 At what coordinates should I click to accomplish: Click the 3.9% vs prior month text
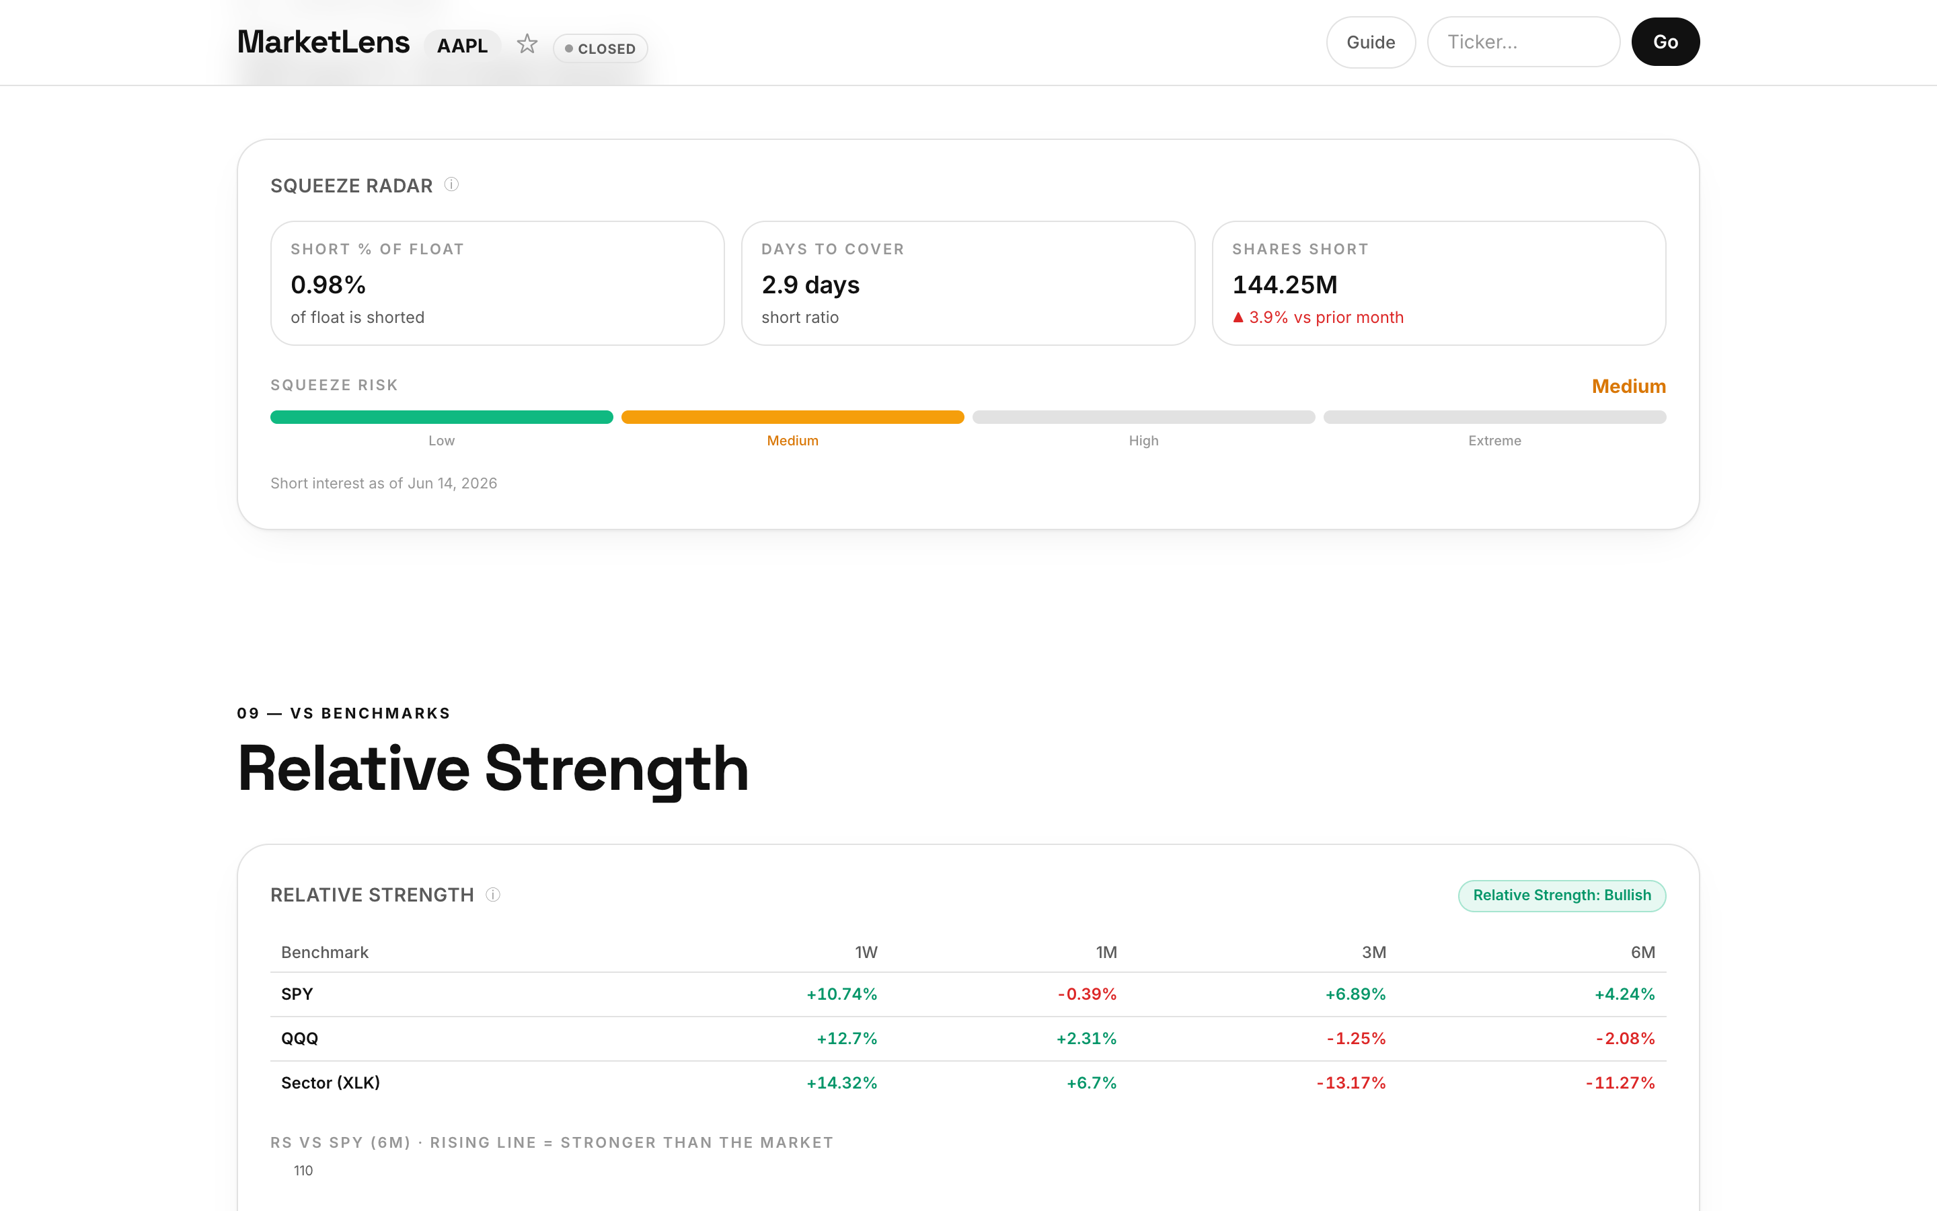coord(1326,317)
